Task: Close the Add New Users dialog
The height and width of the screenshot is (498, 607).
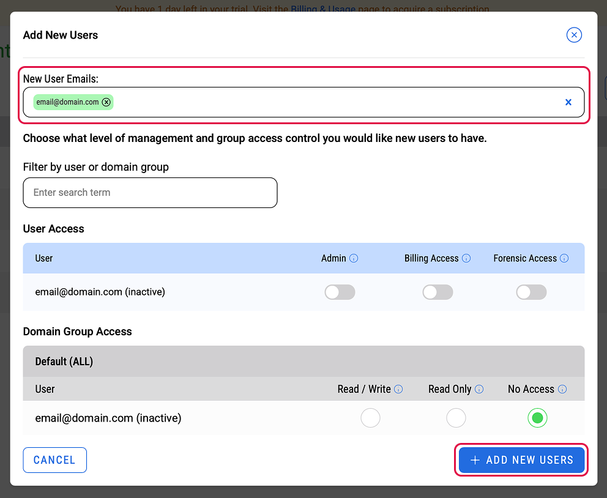Action: pyautogui.click(x=574, y=35)
